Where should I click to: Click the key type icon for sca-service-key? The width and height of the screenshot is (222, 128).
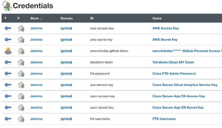pyautogui.click(x=8, y=85)
